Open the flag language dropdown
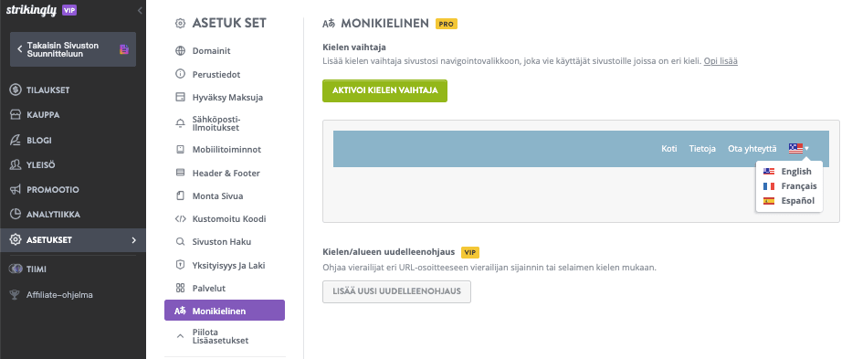The height and width of the screenshot is (359, 852). (799, 149)
